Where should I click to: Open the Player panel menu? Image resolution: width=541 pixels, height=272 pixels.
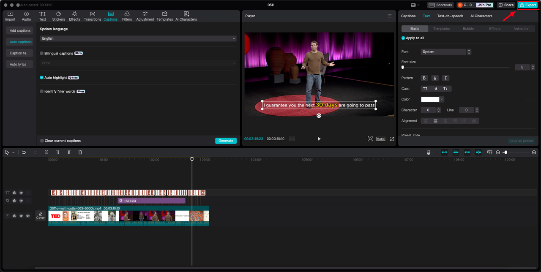click(x=390, y=16)
